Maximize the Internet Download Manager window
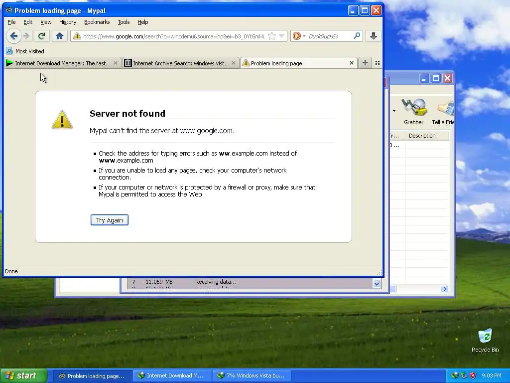Screen dimensions: 510x383 (x=436, y=78)
